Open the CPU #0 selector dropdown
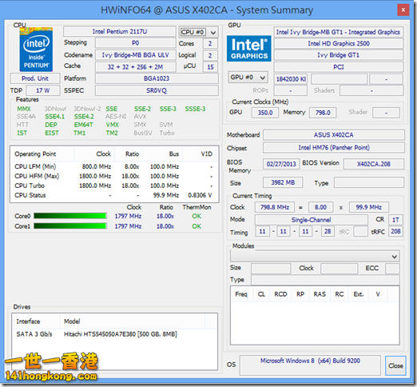The width and height of the screenshot is (417, 387). tap(199, 32)
